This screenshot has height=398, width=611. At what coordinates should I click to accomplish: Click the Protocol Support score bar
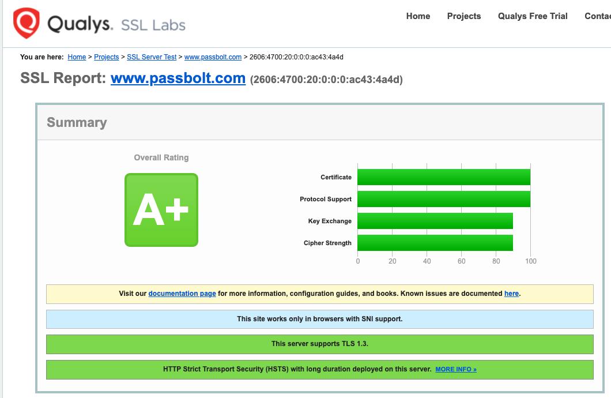point(444,199)
